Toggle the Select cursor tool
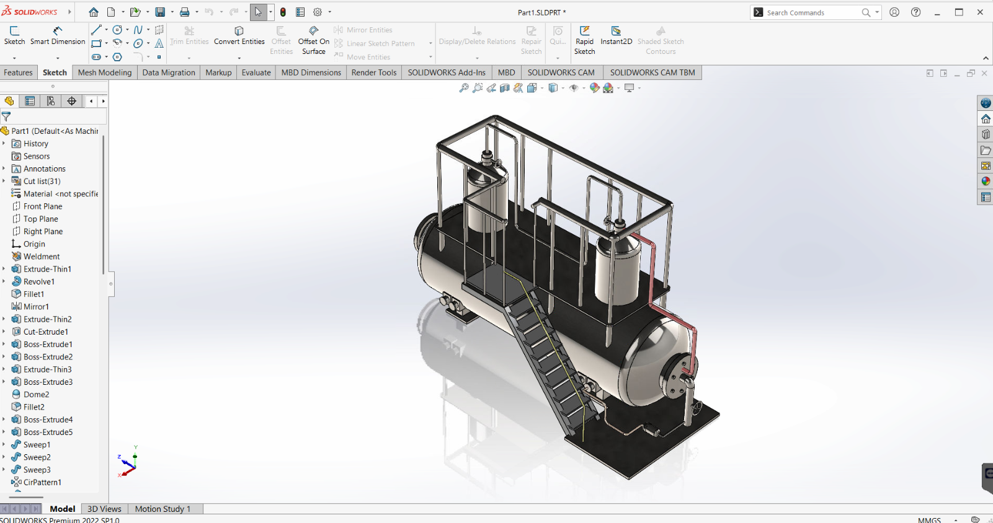 [258, 12]
